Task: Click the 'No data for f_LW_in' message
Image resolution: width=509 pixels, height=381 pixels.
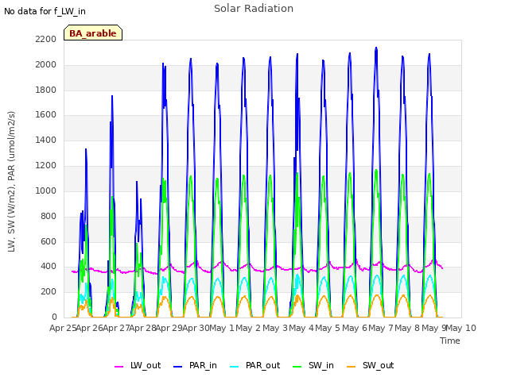Action: tap(45, 11)
